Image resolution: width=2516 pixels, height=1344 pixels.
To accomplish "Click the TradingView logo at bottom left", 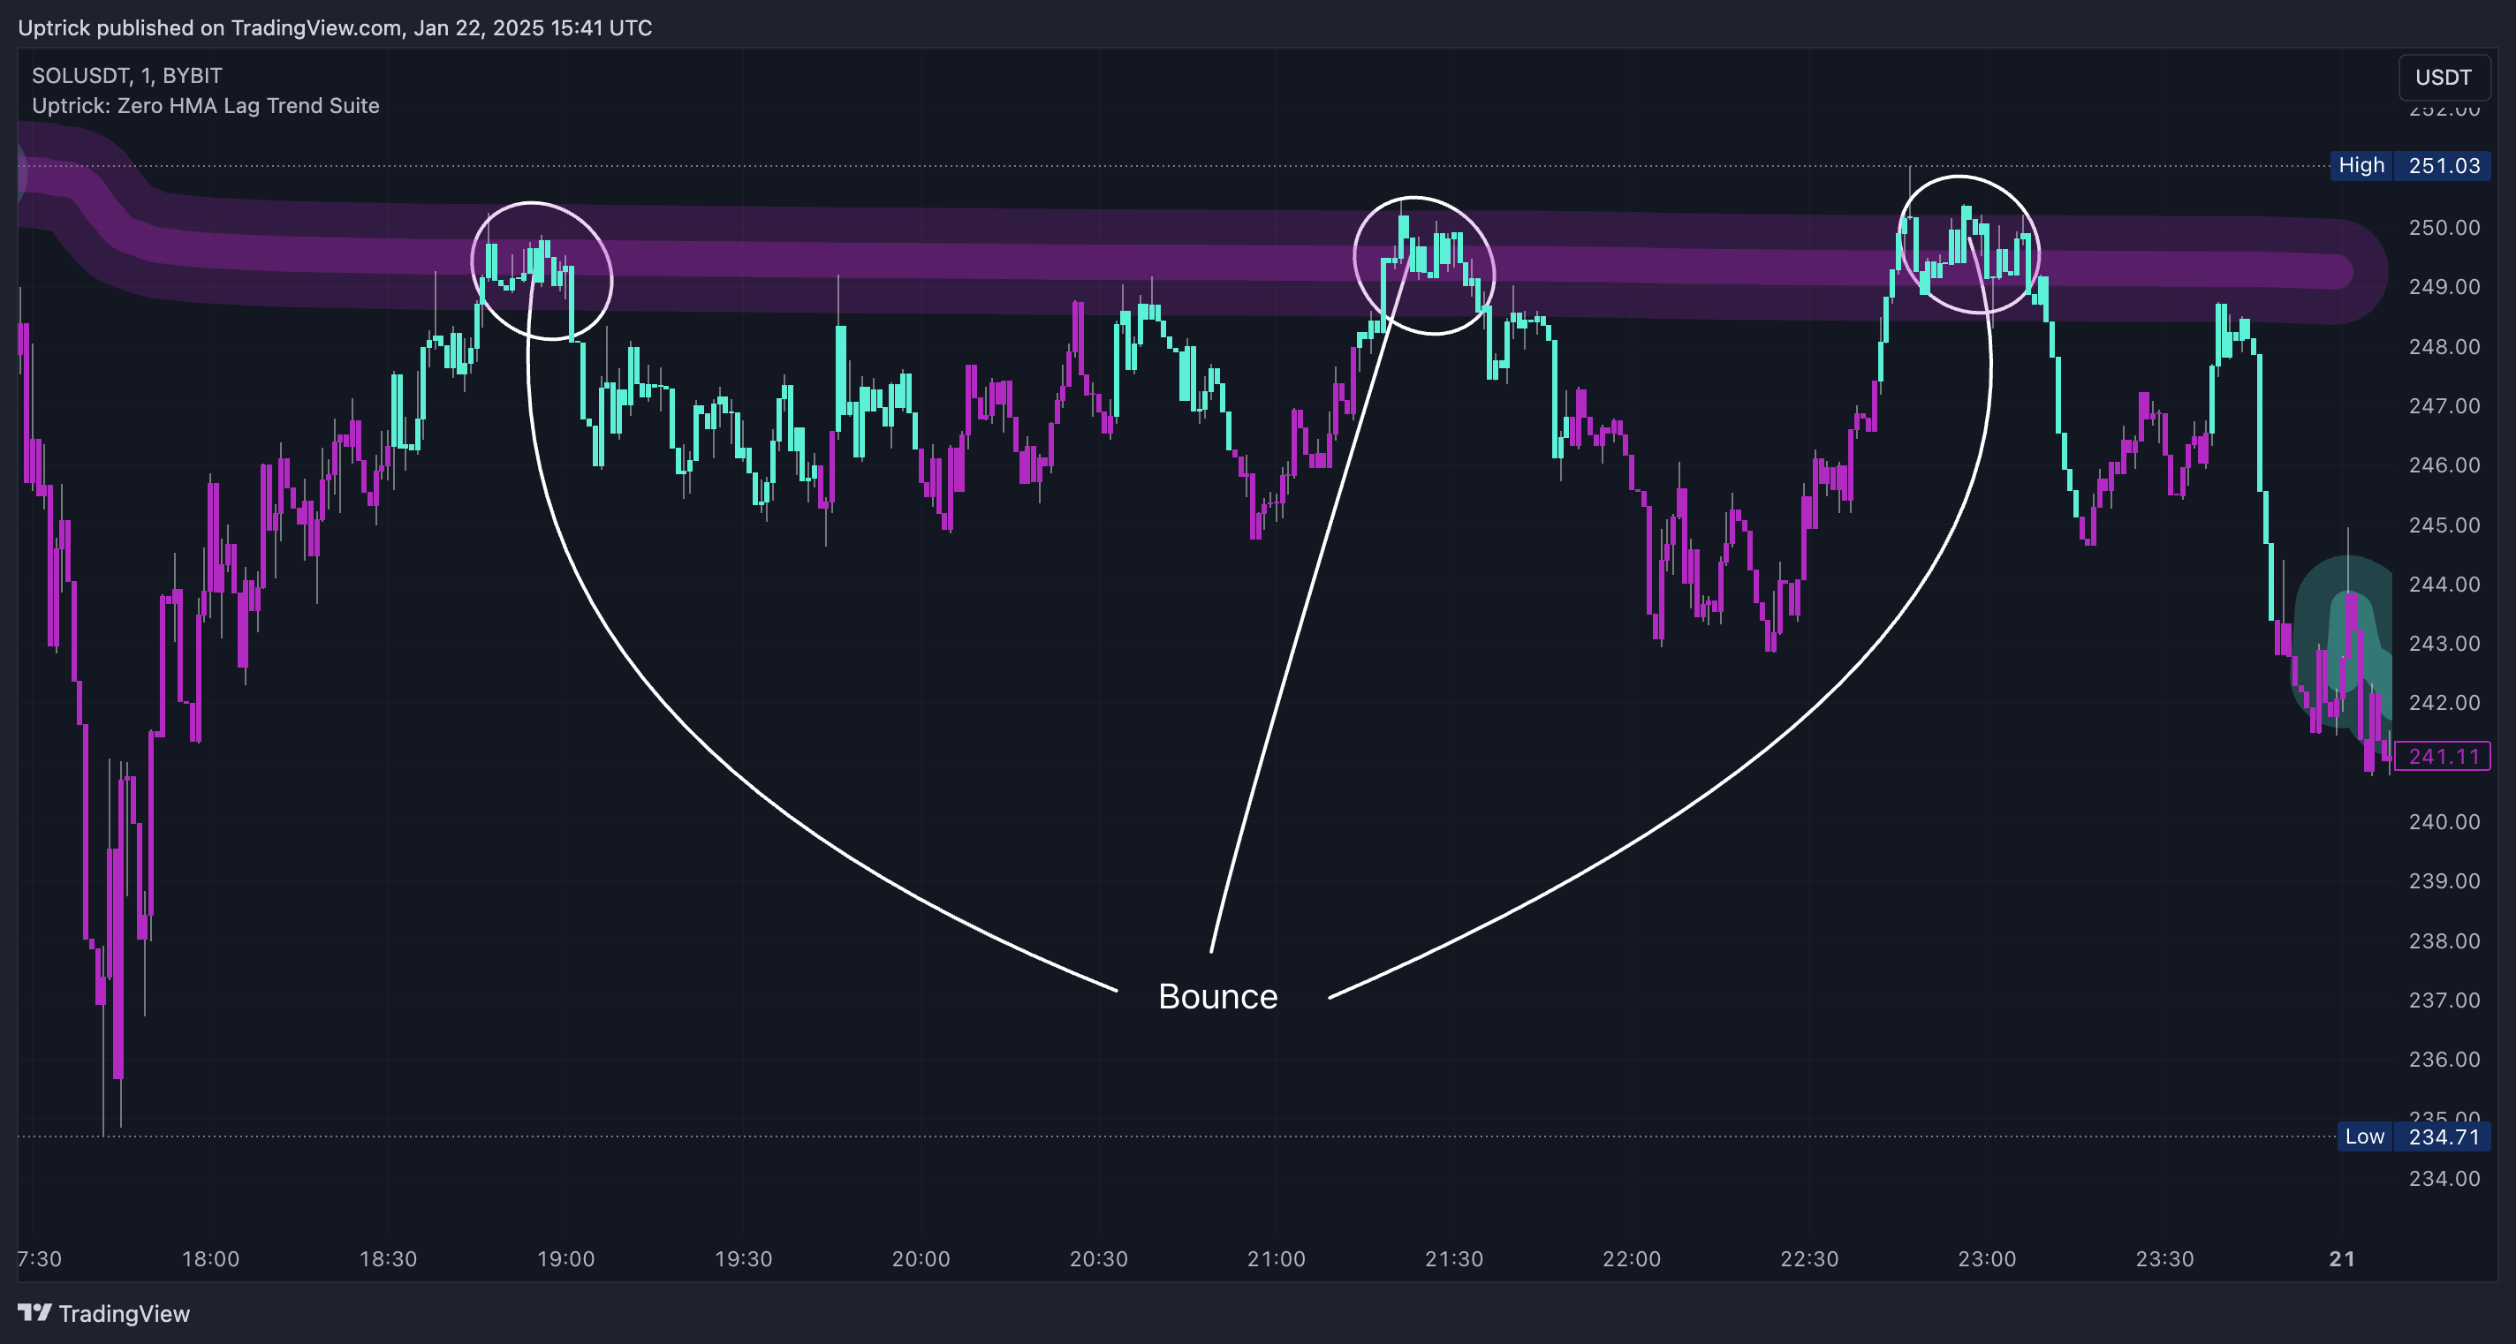I will [104, 1314].
